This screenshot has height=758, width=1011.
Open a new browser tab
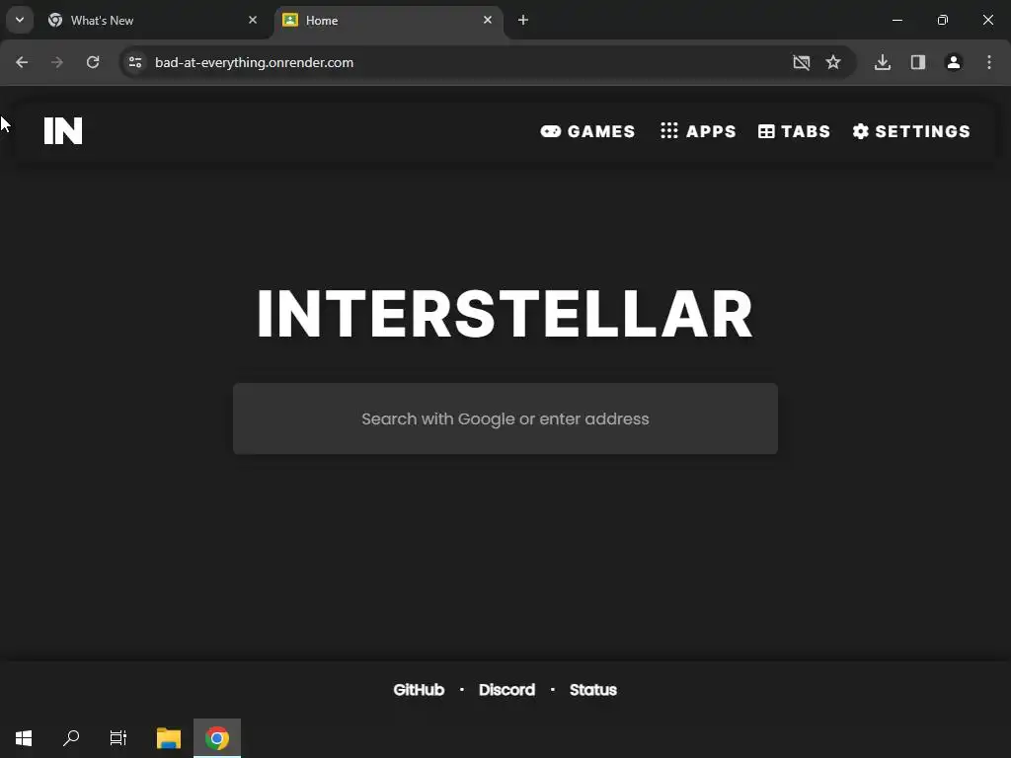pos(523,21)
